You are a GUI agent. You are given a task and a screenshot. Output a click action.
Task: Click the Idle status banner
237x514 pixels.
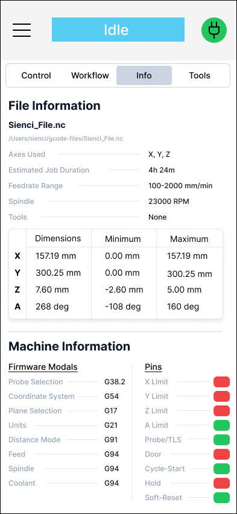pyautogui.click(x=118, y=30)
